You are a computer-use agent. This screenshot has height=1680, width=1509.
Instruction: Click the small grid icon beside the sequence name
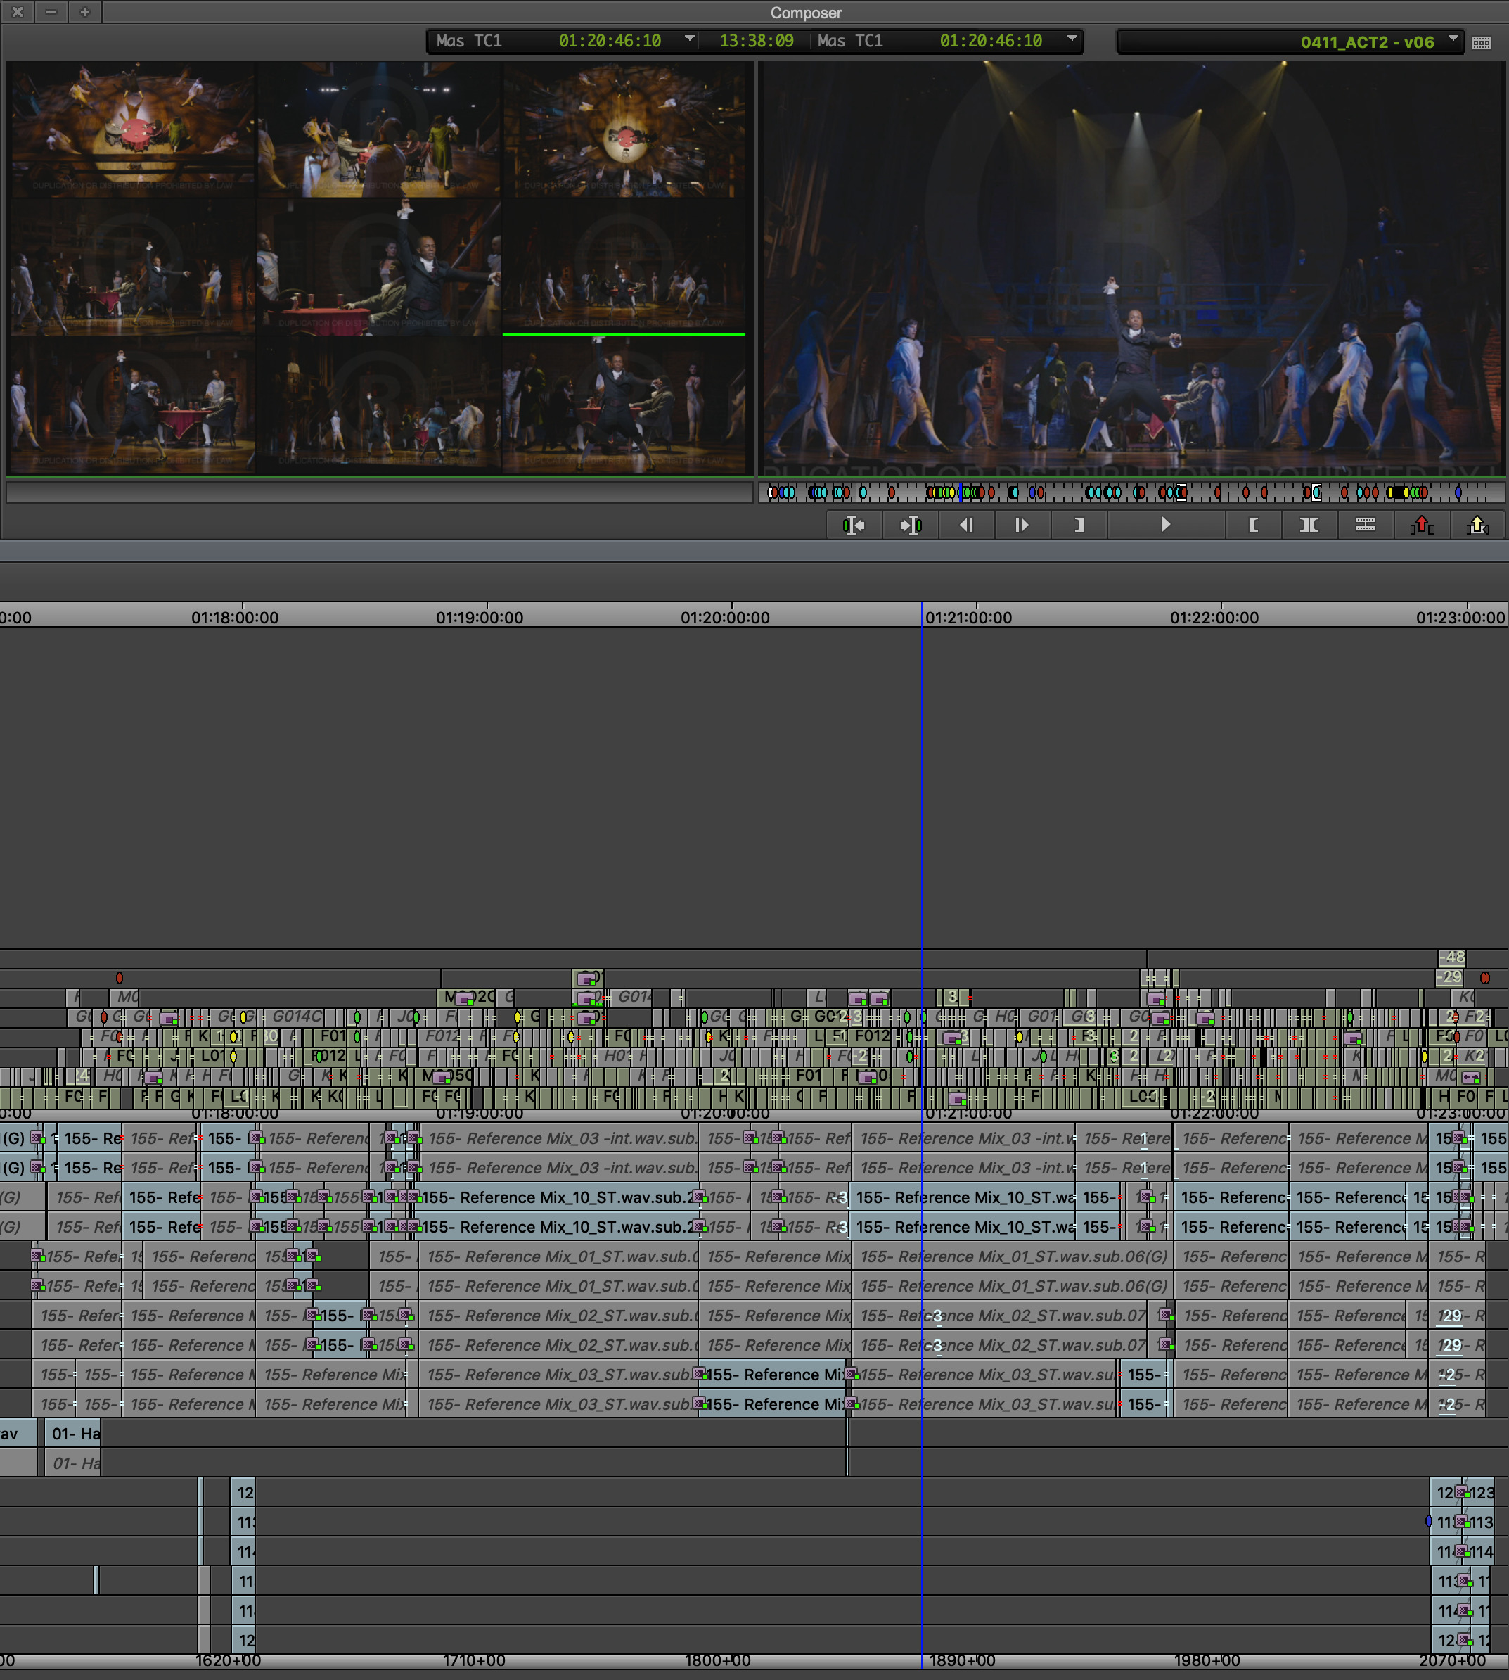(1482, 42)
